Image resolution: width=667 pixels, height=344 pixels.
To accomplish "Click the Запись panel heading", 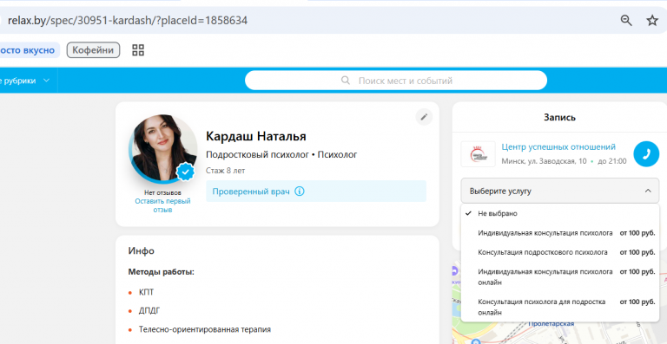I will point(560,118).
